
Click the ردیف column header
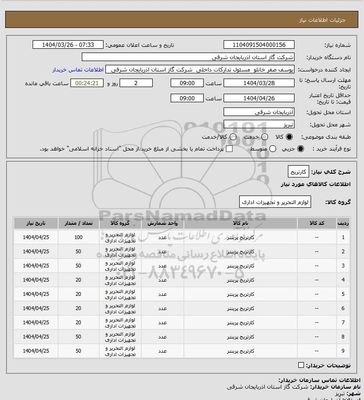tap(343, 223)
